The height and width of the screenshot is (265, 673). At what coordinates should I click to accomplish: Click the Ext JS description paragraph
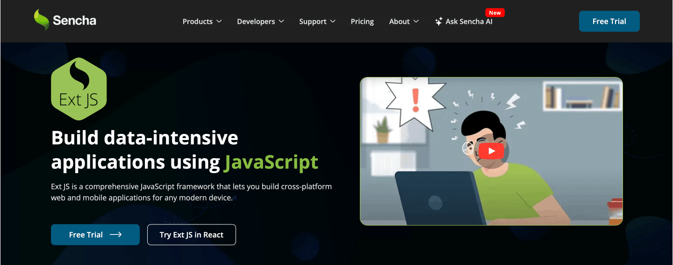point(191,192)
